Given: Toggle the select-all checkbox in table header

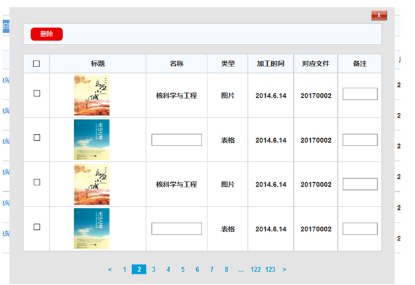Looking at the screenshot, I should pyautogui.click(x=36, y=64).
